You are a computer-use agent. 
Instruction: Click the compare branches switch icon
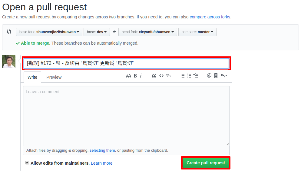9,32
